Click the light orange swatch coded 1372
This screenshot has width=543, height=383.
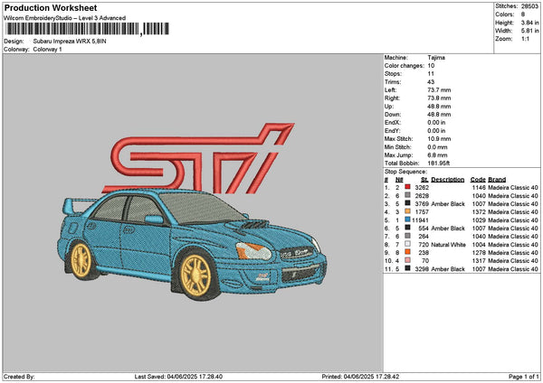tap(409, 211)
